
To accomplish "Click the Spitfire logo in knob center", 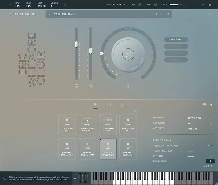I will pos(128,54).
